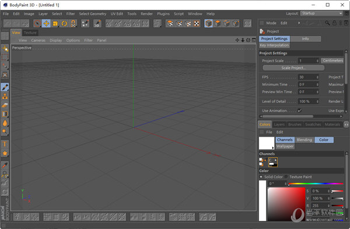
Task: Click the color panel tab scroll arrows
Action: point(346,124)
